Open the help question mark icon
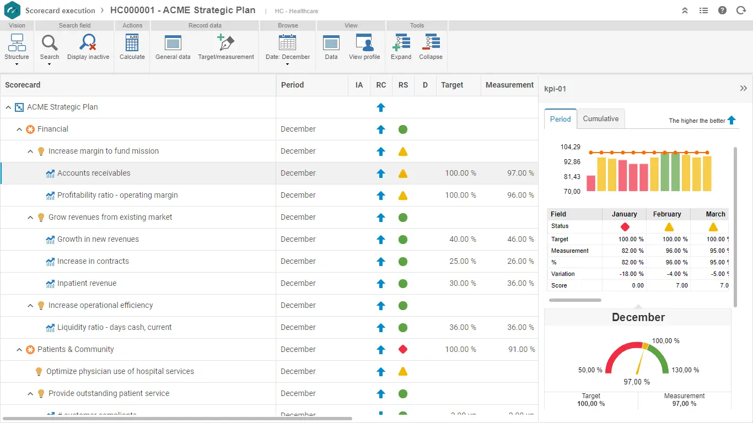This screenshot has width=753, height=423. click(722, 10)
